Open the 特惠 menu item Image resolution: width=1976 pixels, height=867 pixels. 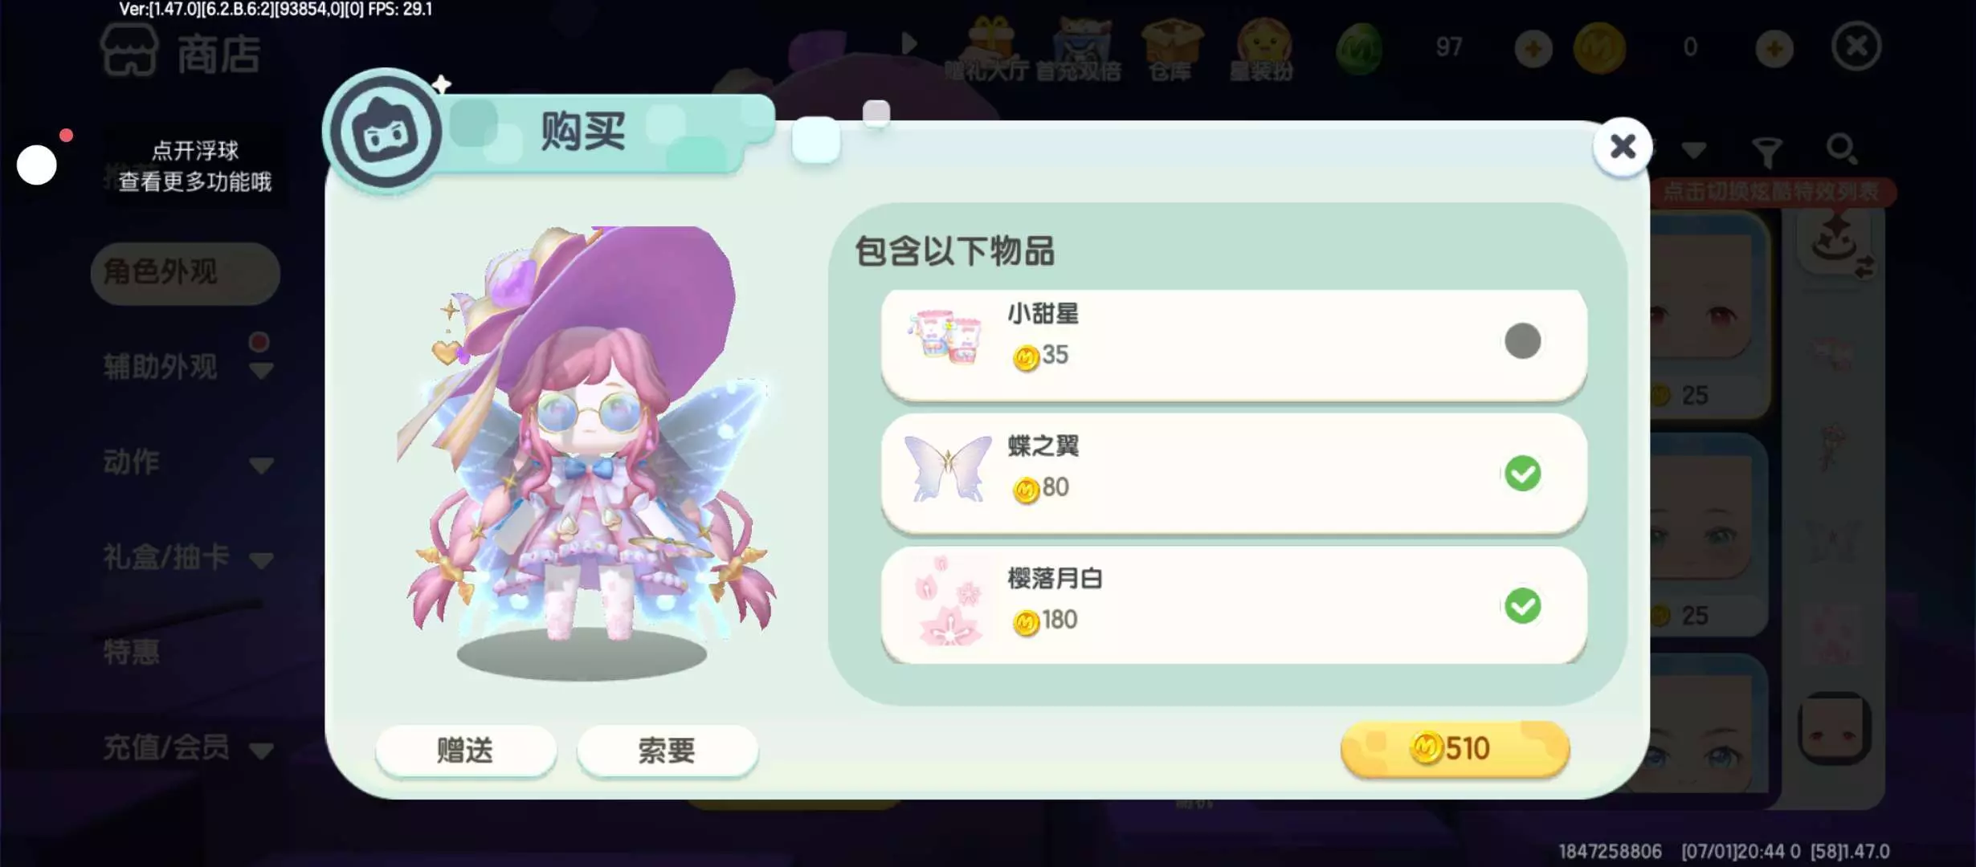pyautogui.click(x=132, y=651)
